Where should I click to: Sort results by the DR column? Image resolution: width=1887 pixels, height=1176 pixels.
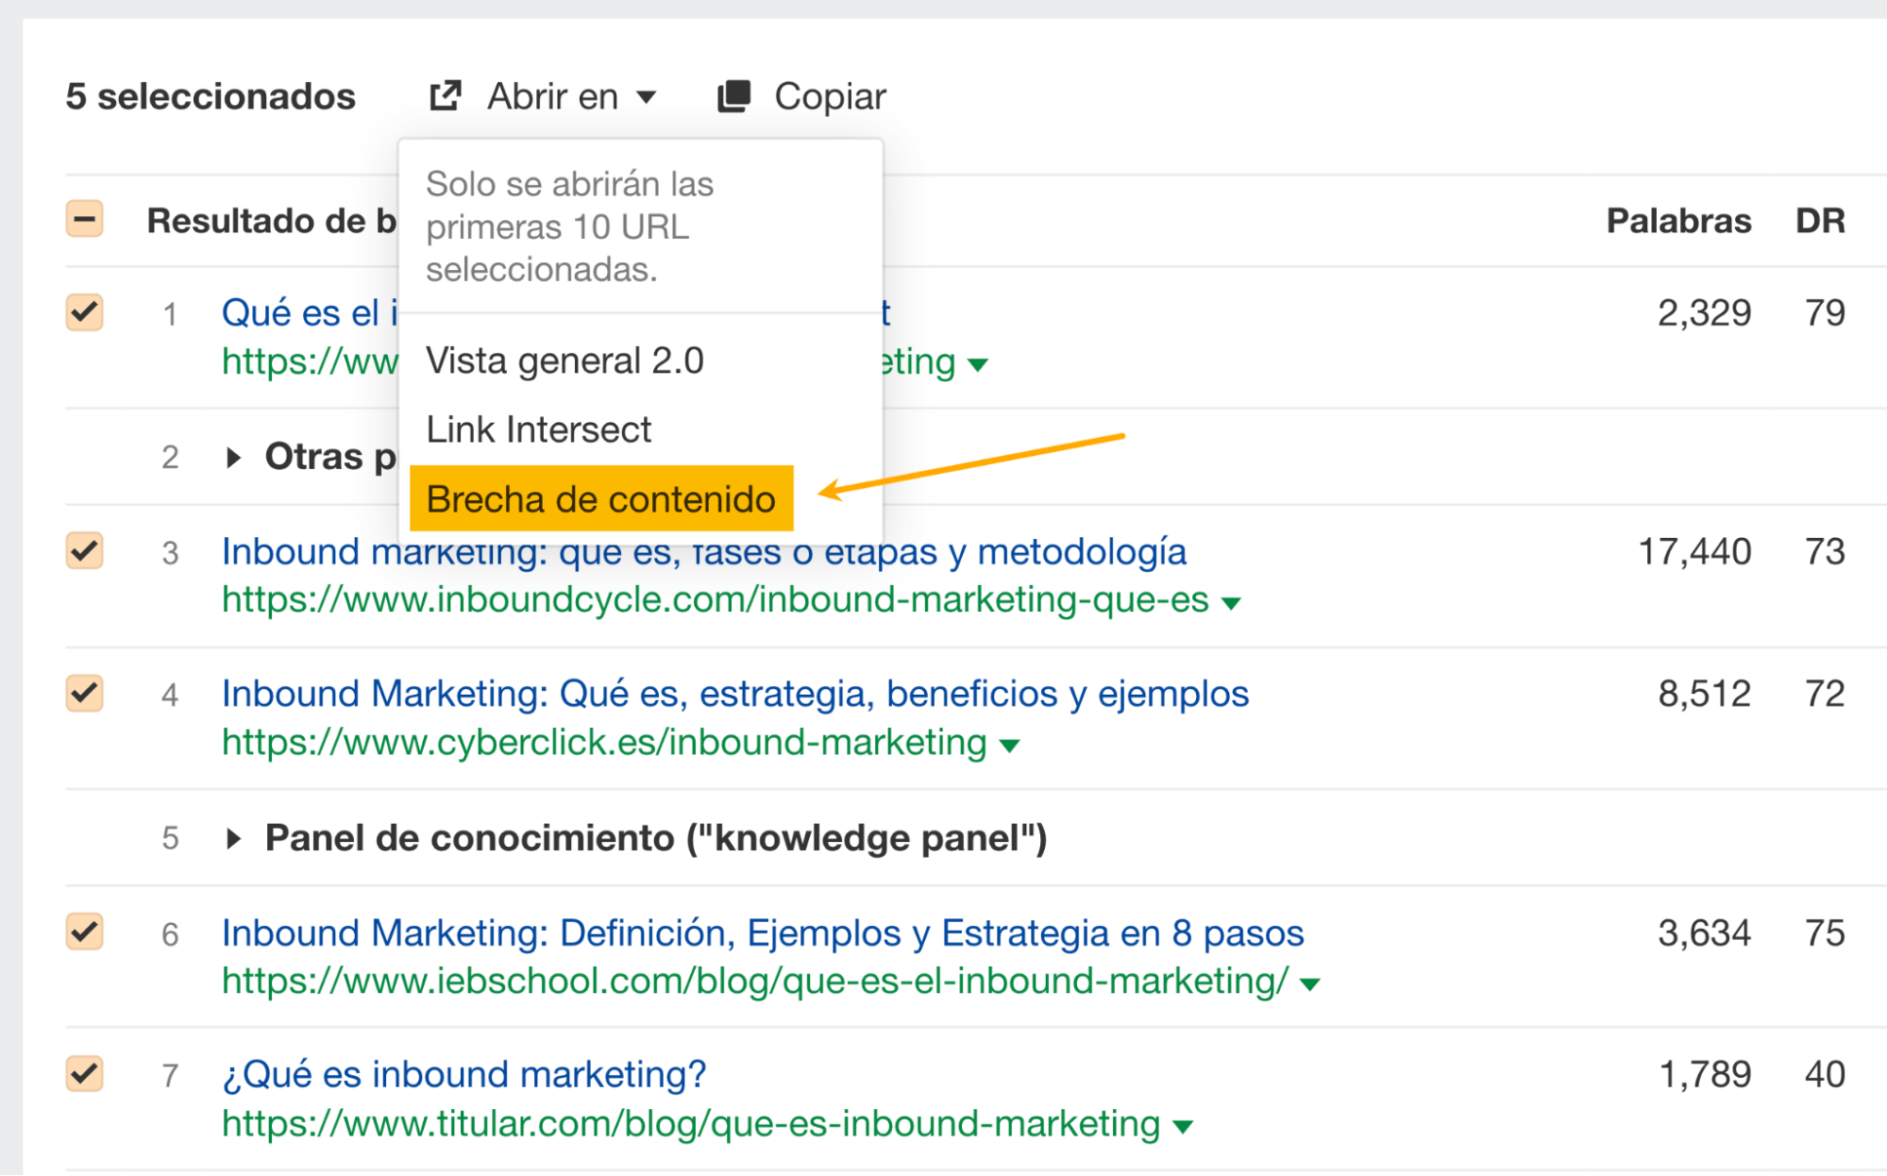pos(1822,220)
